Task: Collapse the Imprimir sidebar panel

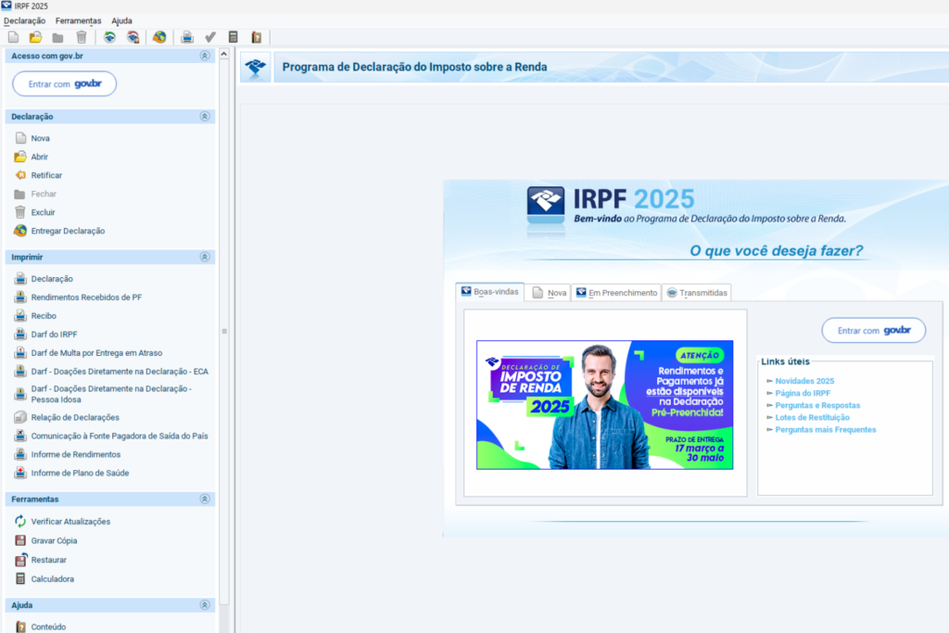Action: tap(205, 257)
